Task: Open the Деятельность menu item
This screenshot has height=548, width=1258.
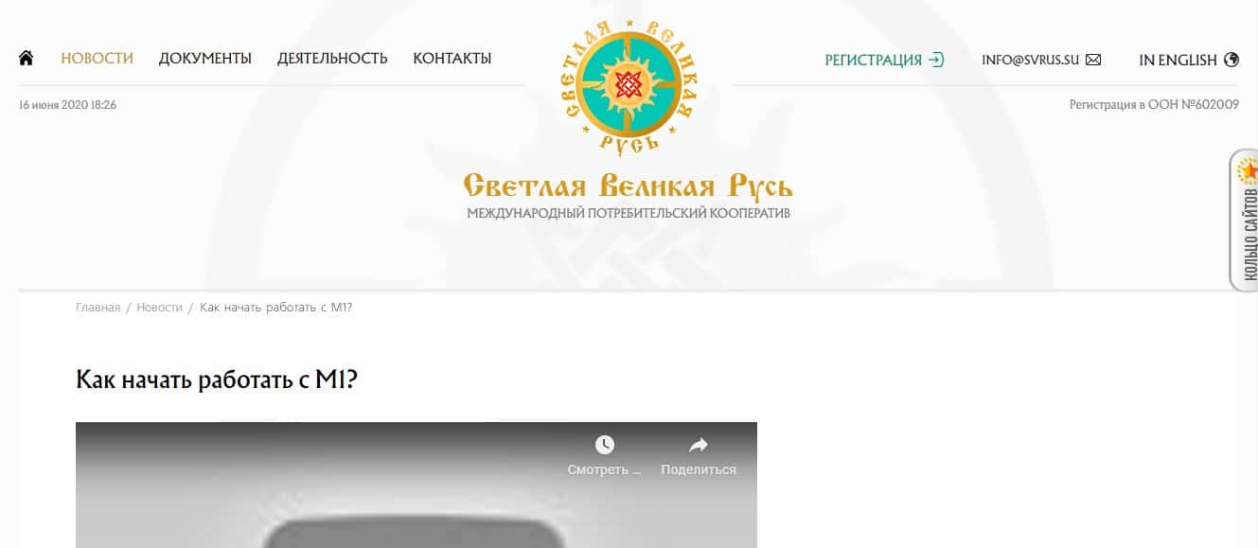Action: 332,59
